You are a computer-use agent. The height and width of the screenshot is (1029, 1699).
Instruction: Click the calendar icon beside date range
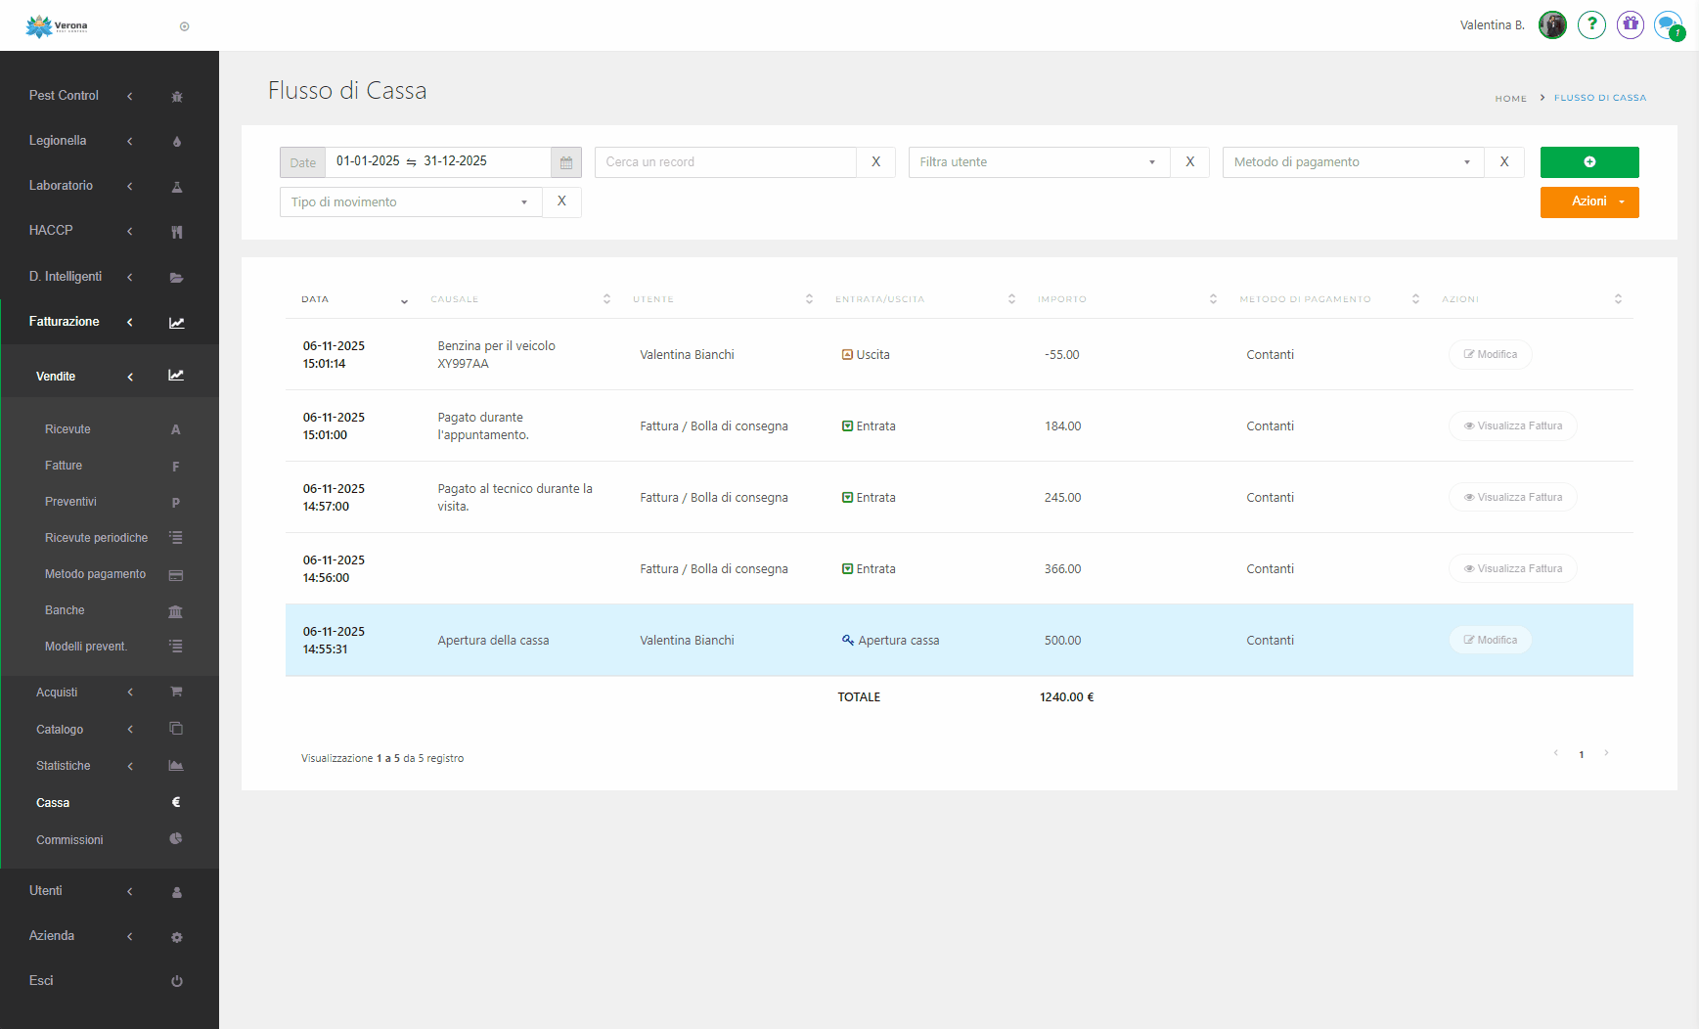[x=565, y=162]
